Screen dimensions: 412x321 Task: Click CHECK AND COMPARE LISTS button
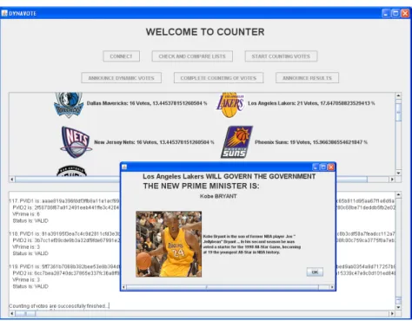click(x=192, y=56)
